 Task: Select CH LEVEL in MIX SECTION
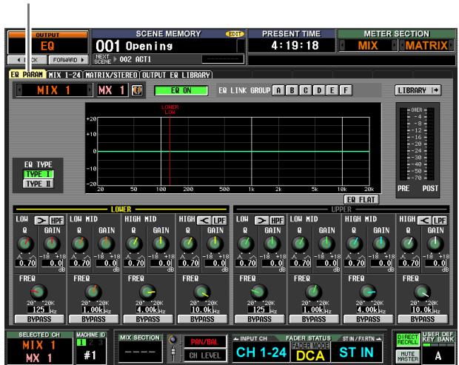[x=204, y=355]
